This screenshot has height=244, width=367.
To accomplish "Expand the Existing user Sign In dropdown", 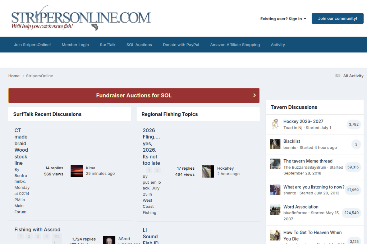I will pyautogui.click(x=283, y=19).
